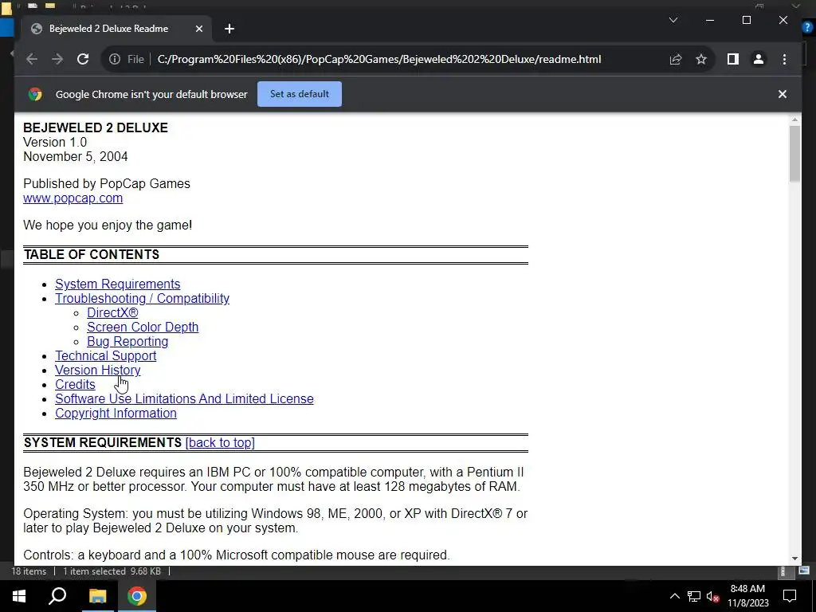The image size is (816, 612).
Task: Set Chrome as default browser
Action: 300,94
